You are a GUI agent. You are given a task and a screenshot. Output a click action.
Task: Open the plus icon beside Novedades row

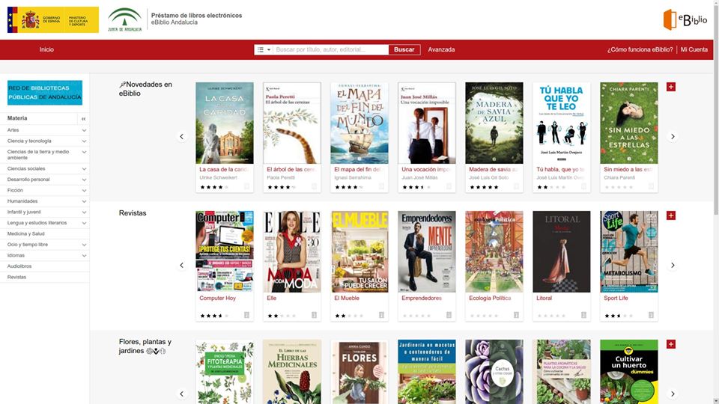coord(671,87)
